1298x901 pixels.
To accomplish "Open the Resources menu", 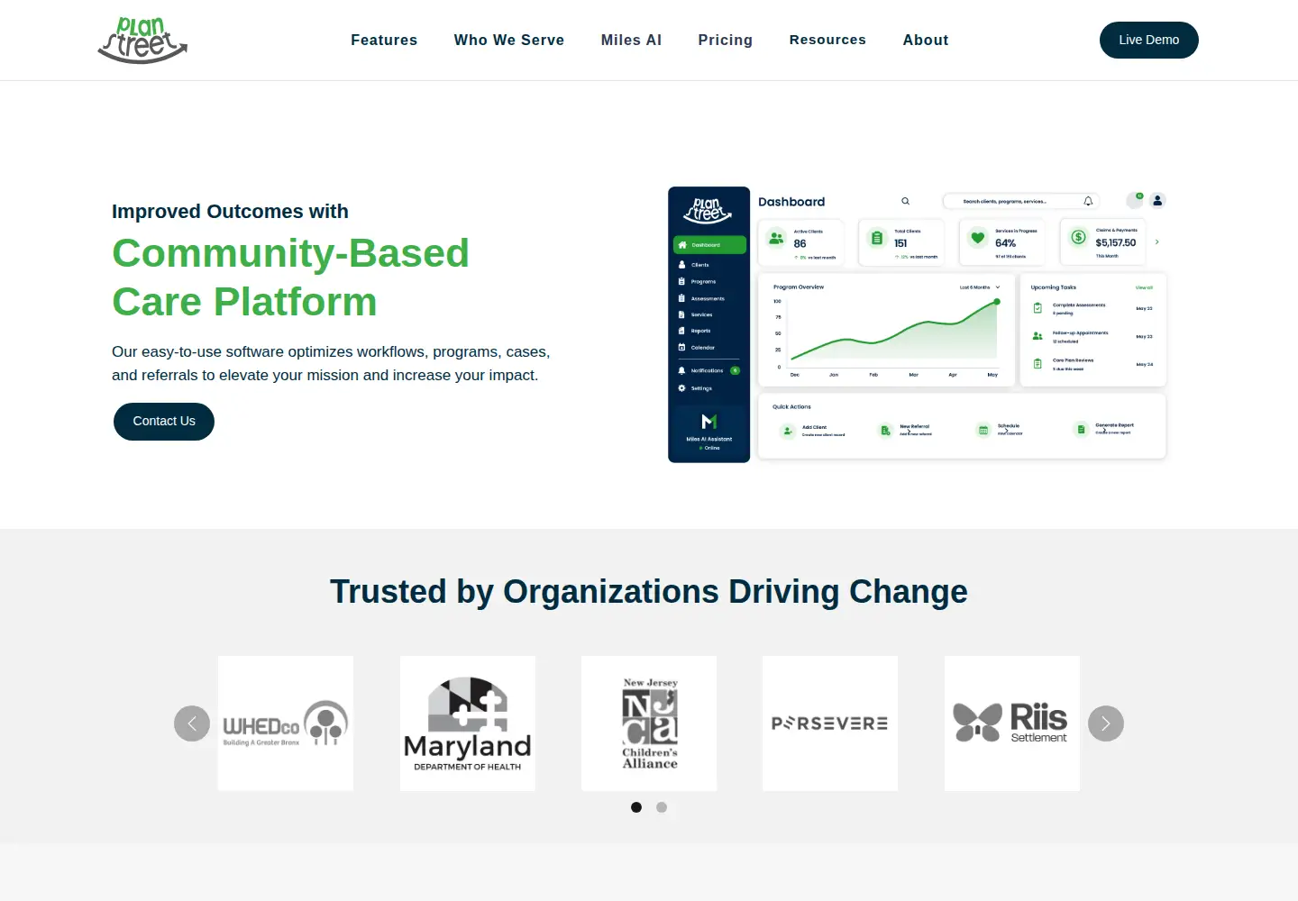I will tap(827, 41).
